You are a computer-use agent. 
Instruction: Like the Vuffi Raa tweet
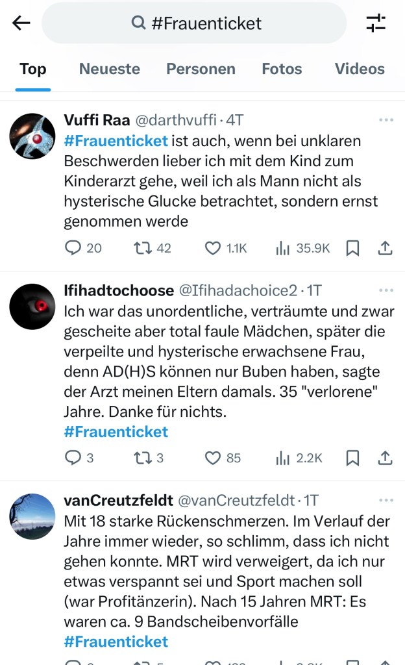tap(214, 247)
